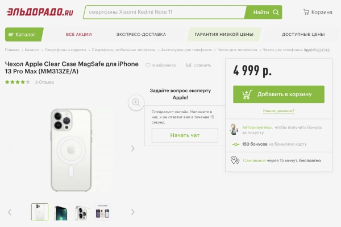
Task: Toggle Сравнить compare icon
Action: coord(189,65)
